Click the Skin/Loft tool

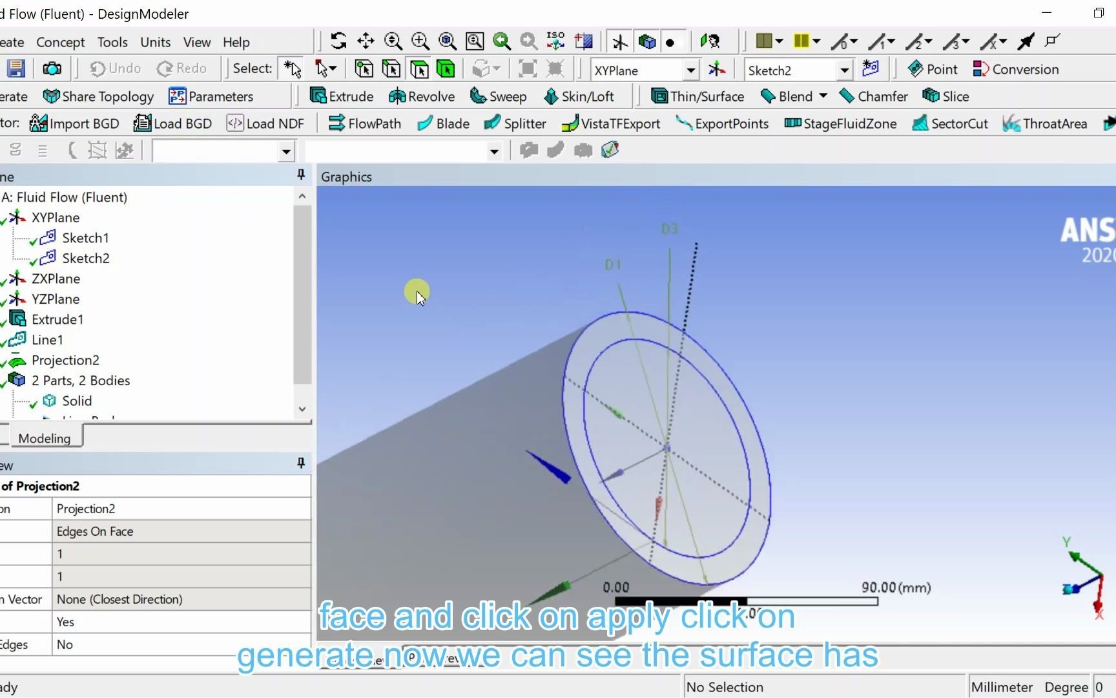[579, 96]
